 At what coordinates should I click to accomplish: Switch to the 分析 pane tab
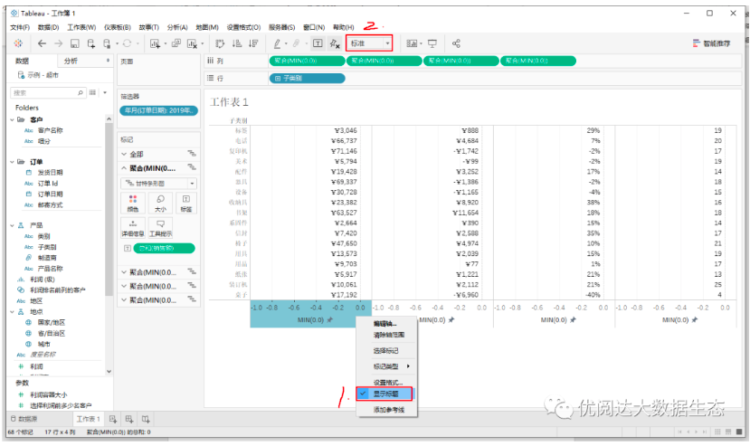(71, 61)
